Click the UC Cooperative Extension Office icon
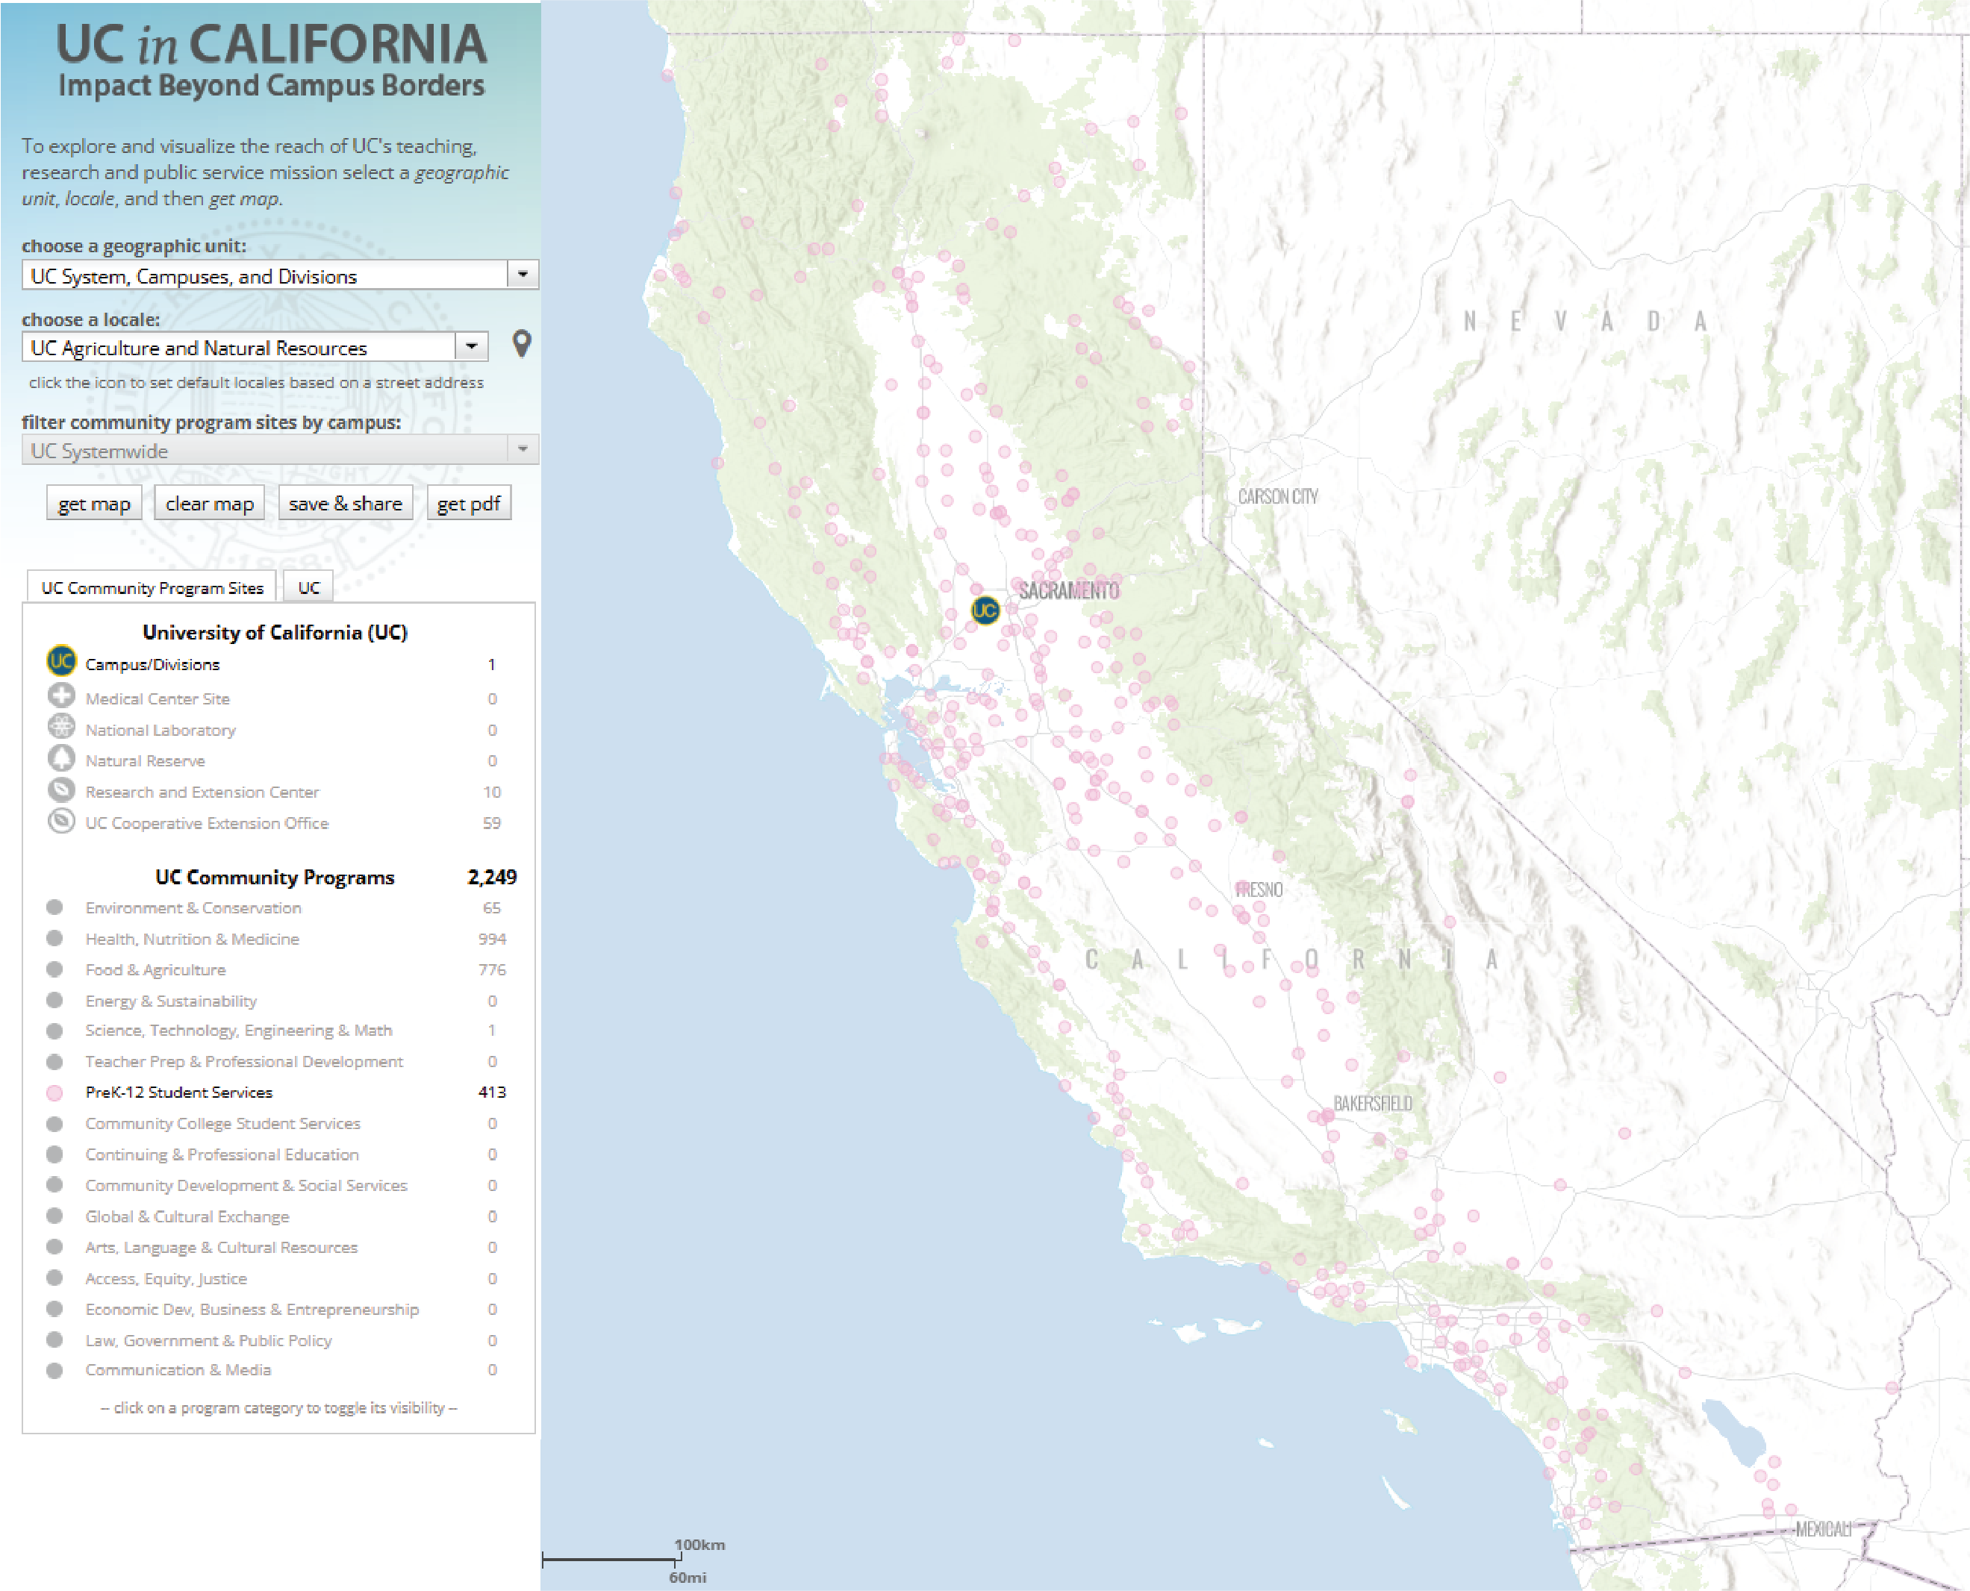 pyautogui.click(x=60, y=820)
